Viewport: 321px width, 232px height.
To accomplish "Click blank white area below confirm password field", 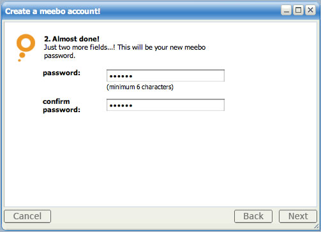I will click(161, 159).
